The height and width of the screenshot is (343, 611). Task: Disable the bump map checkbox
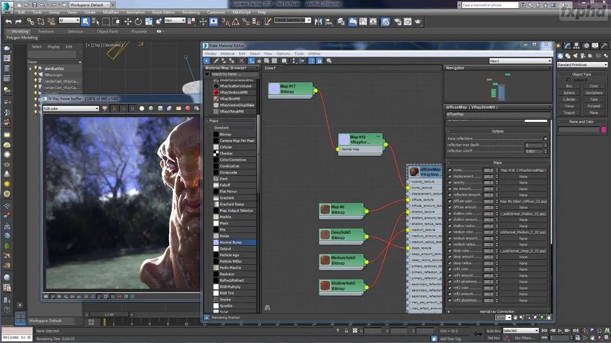(x=450, y=170)
